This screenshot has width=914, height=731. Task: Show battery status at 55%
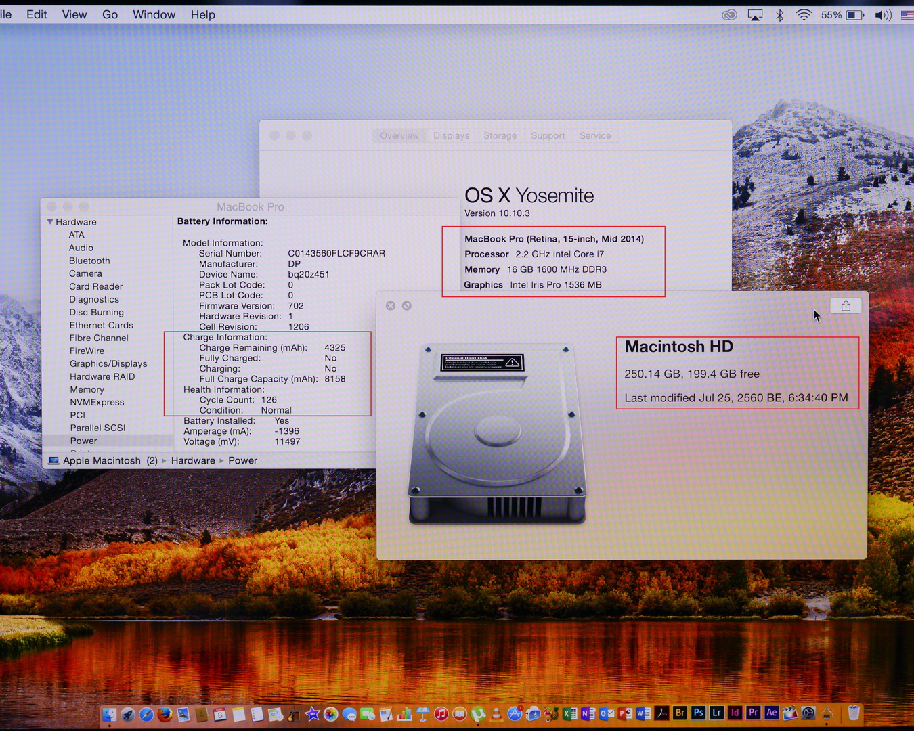842,15
